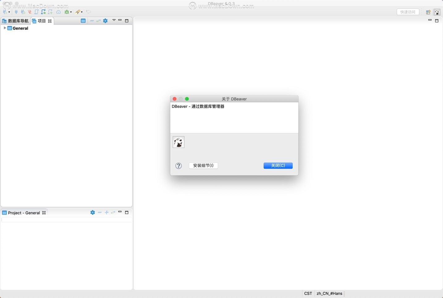The width and height of the screenshot is (443, 298).
Task: Click the 快速访问 quick access field
Action: point(408,12)
